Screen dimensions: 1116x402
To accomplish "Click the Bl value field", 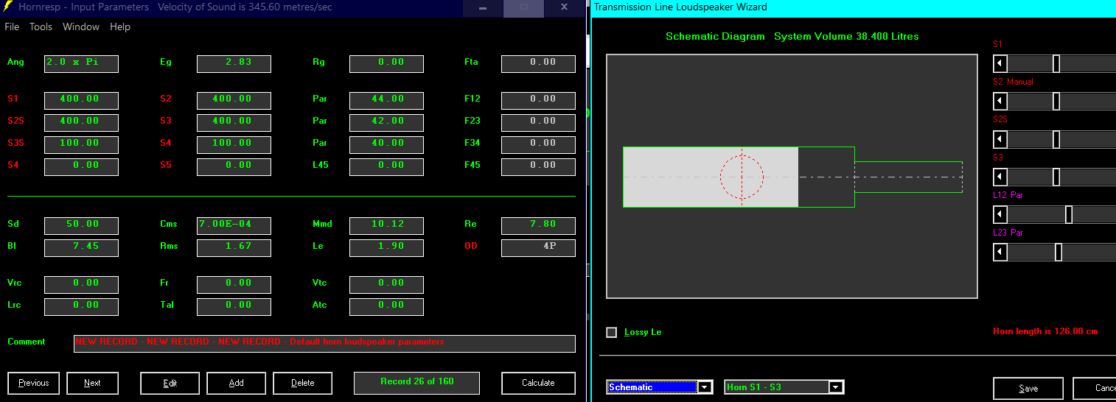I will pyautogui.click(x=81, y=247).
